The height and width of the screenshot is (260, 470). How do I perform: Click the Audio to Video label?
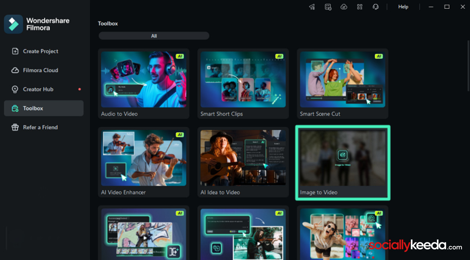(119, 114)
